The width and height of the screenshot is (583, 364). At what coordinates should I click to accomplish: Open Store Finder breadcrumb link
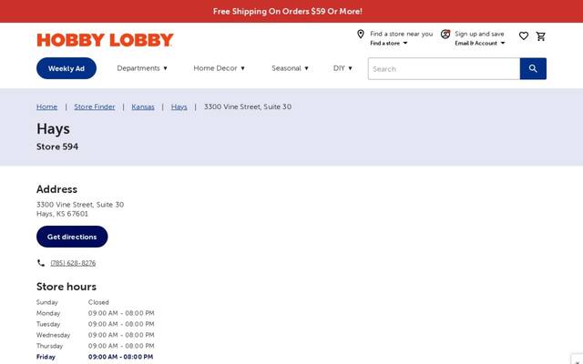tap(95, 107)
